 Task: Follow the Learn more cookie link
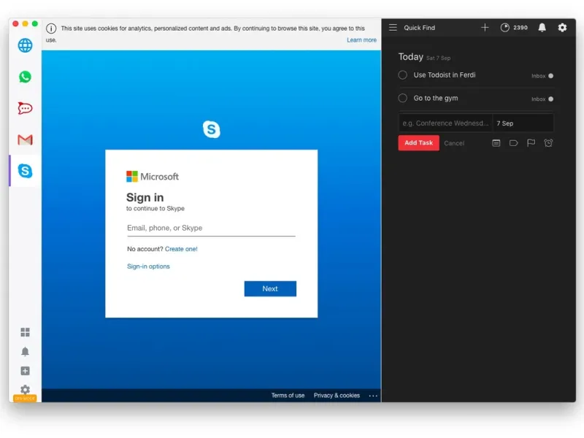pos(361,40)
